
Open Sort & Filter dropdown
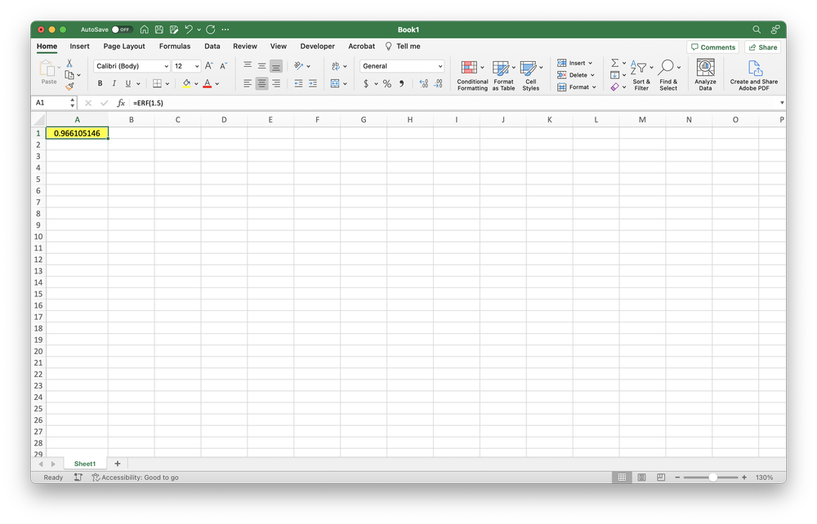[x=641, y=75]
